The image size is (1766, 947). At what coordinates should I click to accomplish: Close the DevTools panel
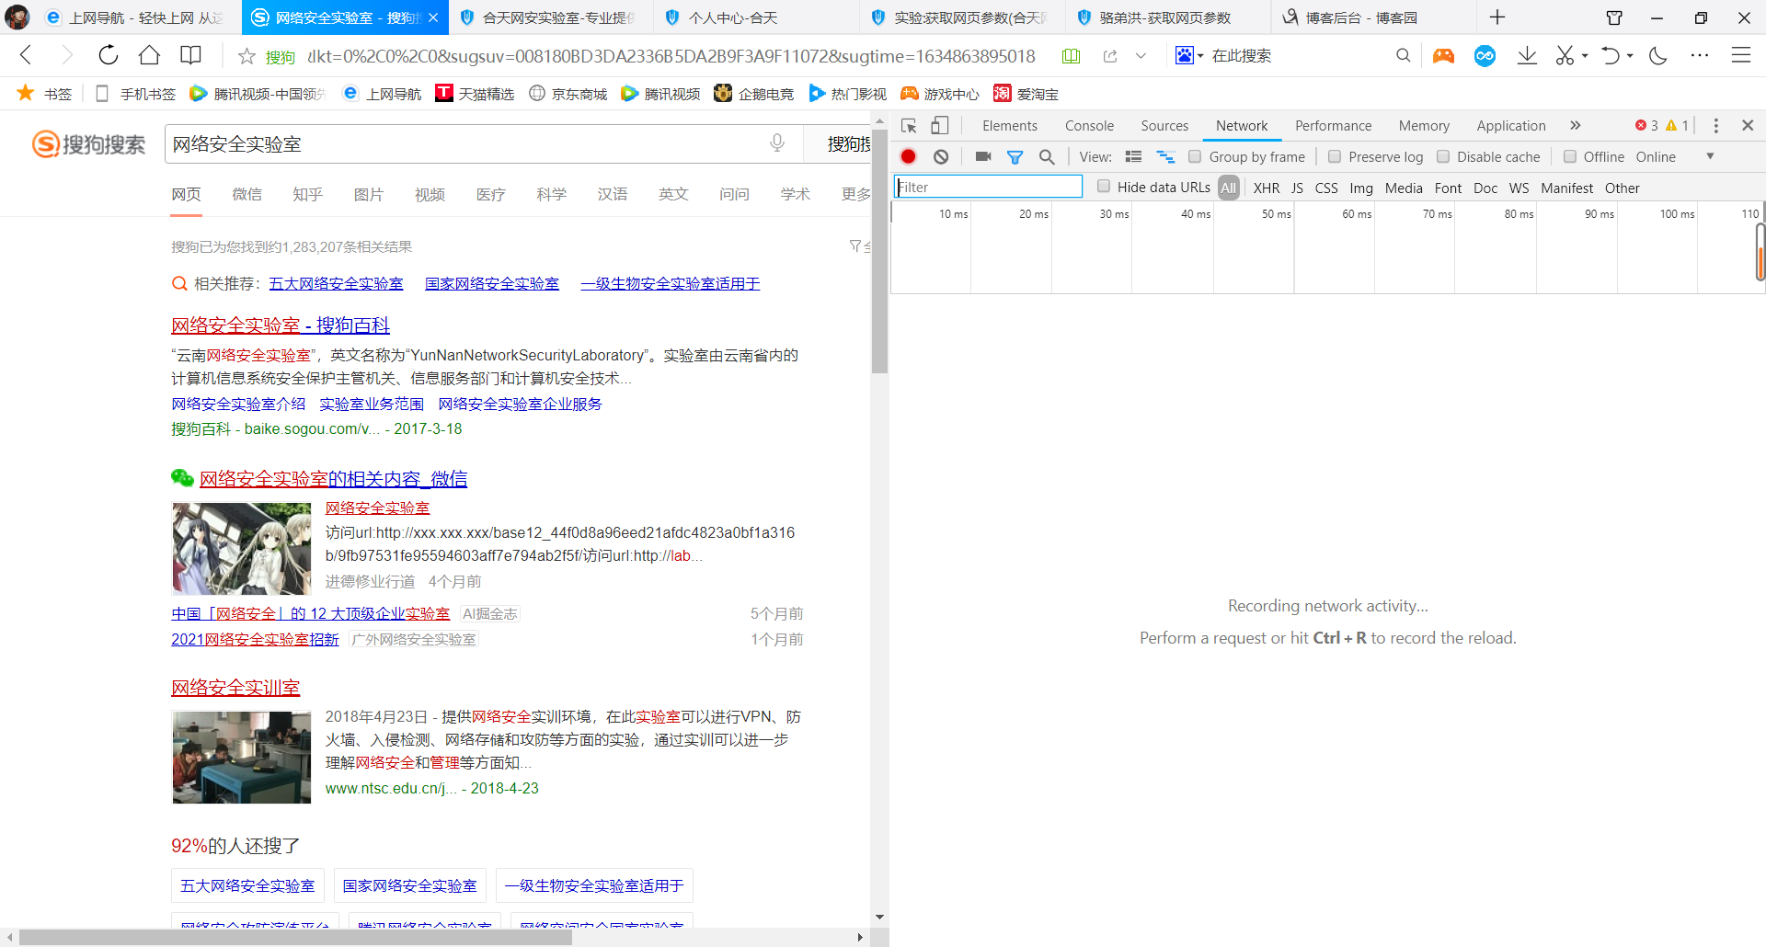click(1748, 125)
